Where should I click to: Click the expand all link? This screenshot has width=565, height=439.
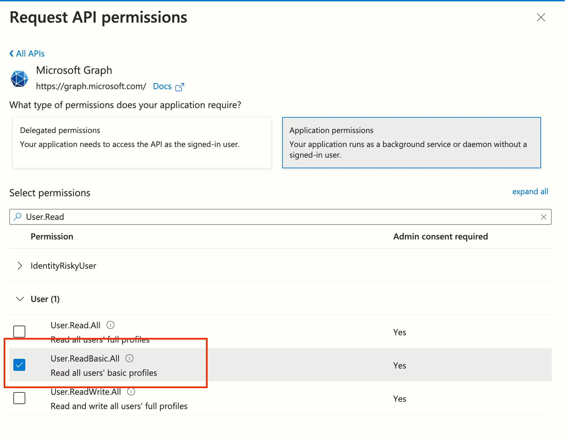(530, 192)
